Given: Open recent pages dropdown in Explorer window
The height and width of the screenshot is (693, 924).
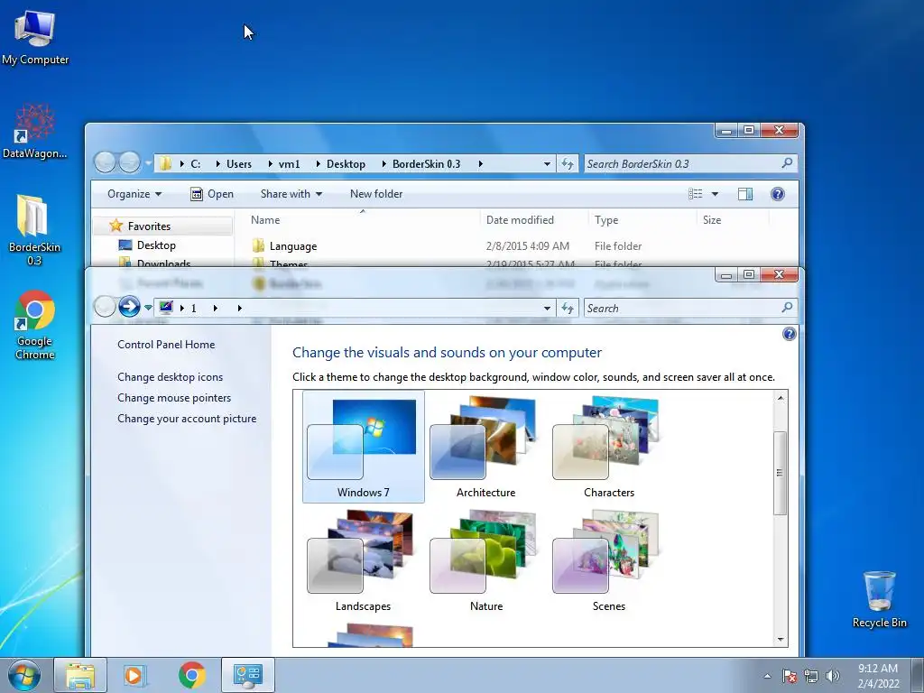Looking at the screenshot, I should [148, 162].
